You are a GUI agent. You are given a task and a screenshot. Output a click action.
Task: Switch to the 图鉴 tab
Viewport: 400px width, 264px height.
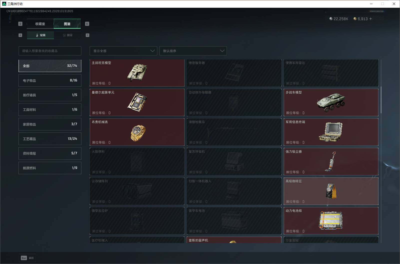[x=67, y=24]
